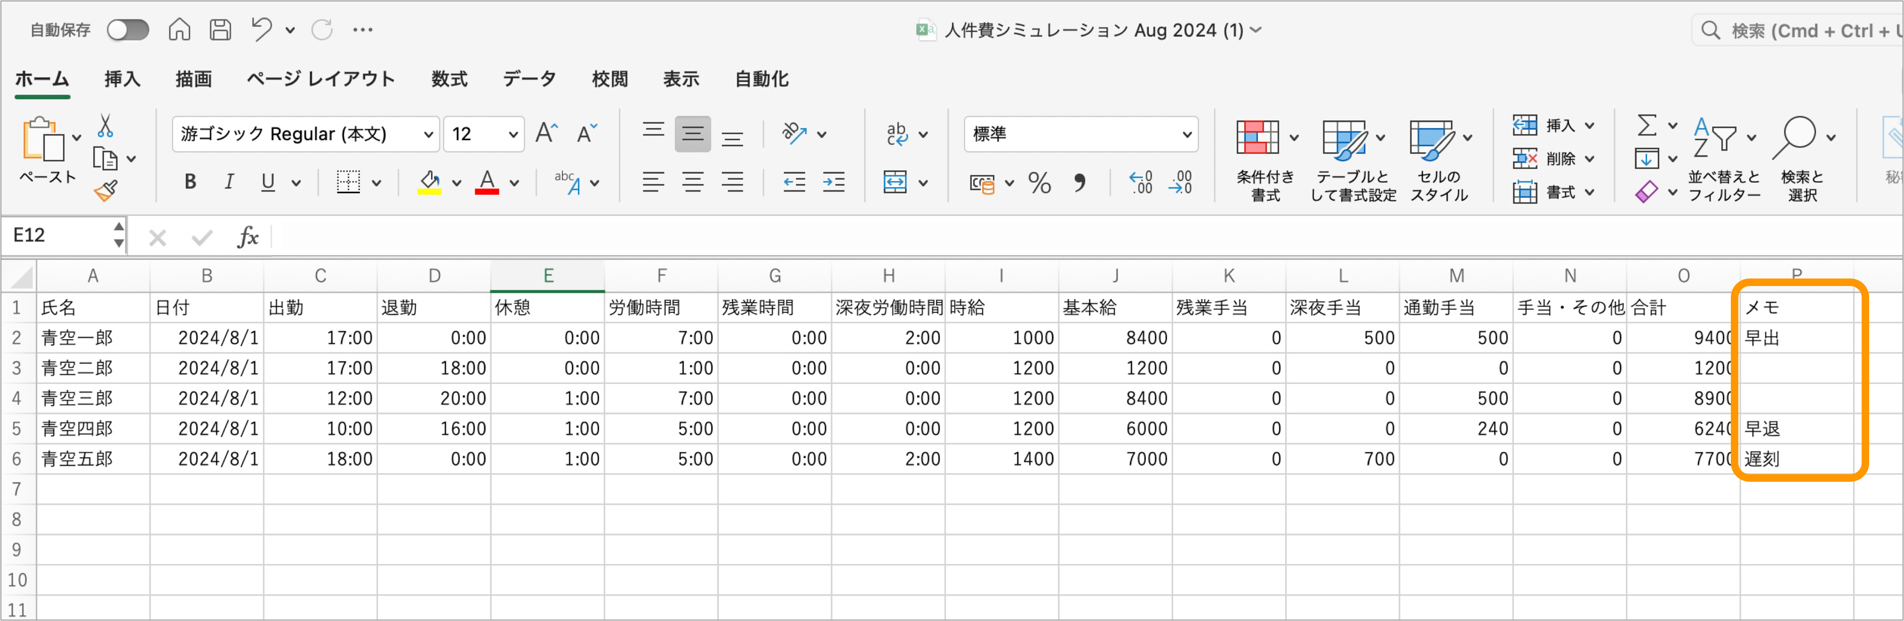The image size is (1904, 621).
Task: Open the ホーム ribbon tab
Action: (x=42, y=79)
